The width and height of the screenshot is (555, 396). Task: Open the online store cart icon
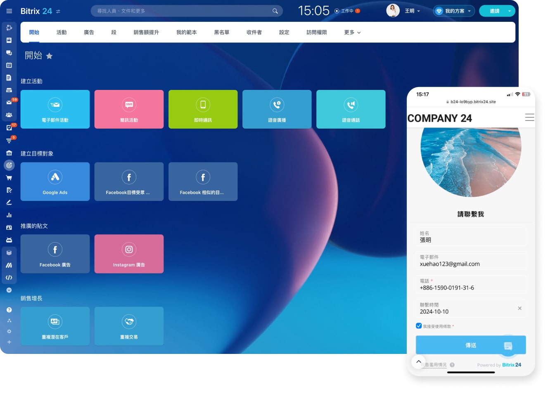(x=9, y=177)
